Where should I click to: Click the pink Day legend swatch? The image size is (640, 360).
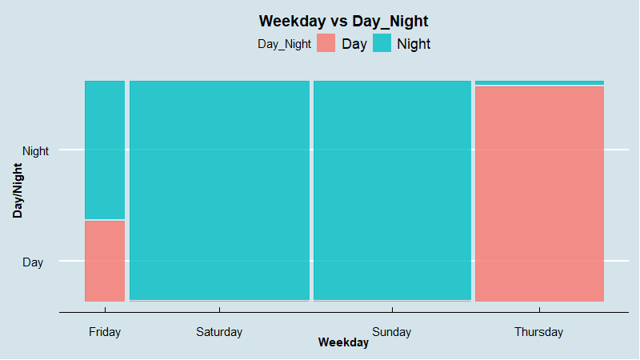(x=326, y=43)
